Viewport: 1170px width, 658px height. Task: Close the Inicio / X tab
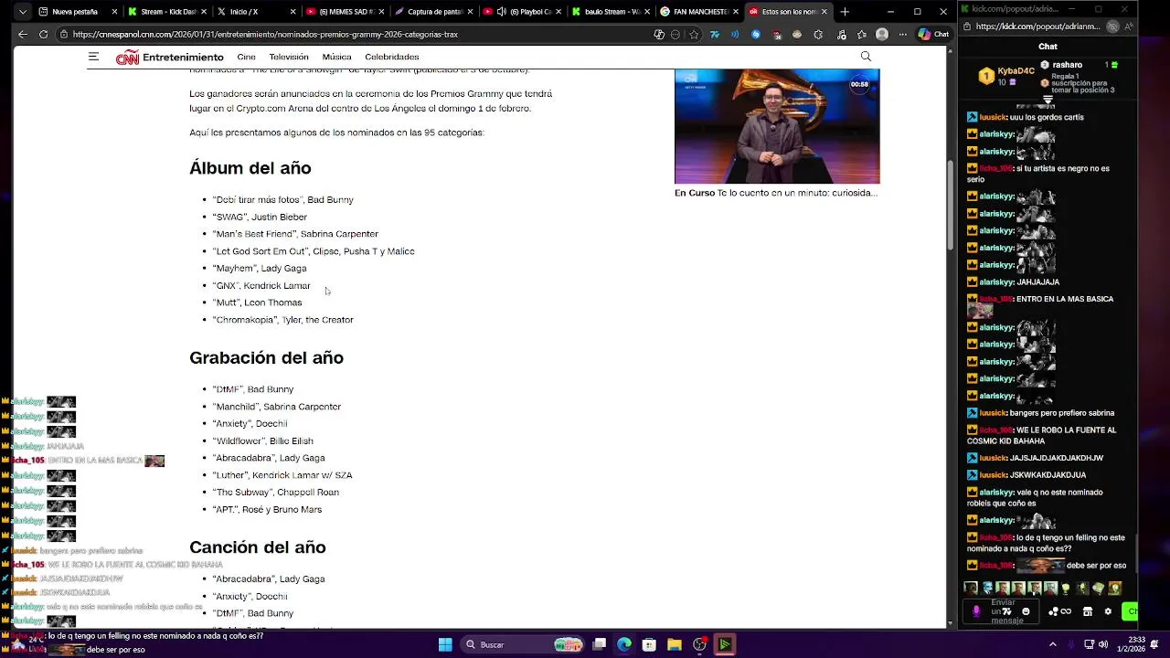292,12
